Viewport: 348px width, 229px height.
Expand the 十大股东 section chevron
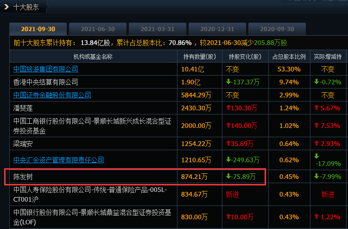pyautogui.click(x=6, y=6)
